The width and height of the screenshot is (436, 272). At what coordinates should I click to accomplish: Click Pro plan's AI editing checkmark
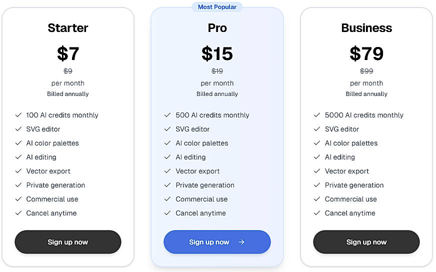tap(167, 157)
